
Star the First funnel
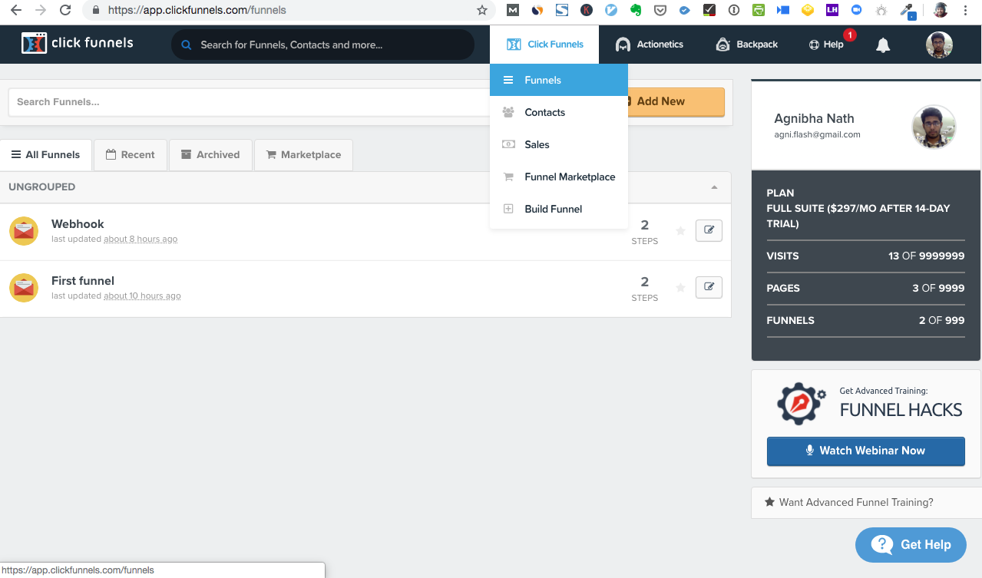680,288
